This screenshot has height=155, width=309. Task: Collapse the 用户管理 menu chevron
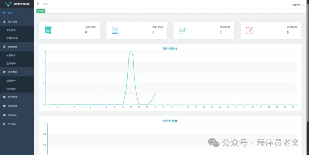tap(29, 22)
